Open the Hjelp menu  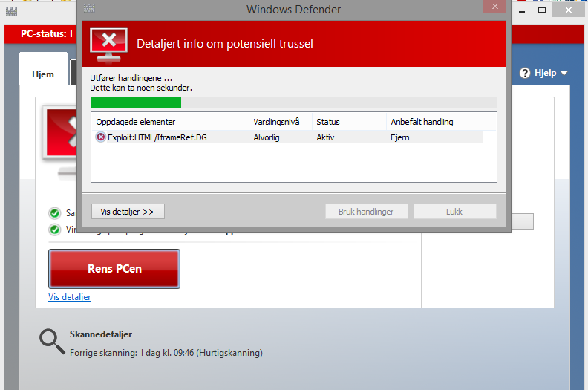[545, 73]
